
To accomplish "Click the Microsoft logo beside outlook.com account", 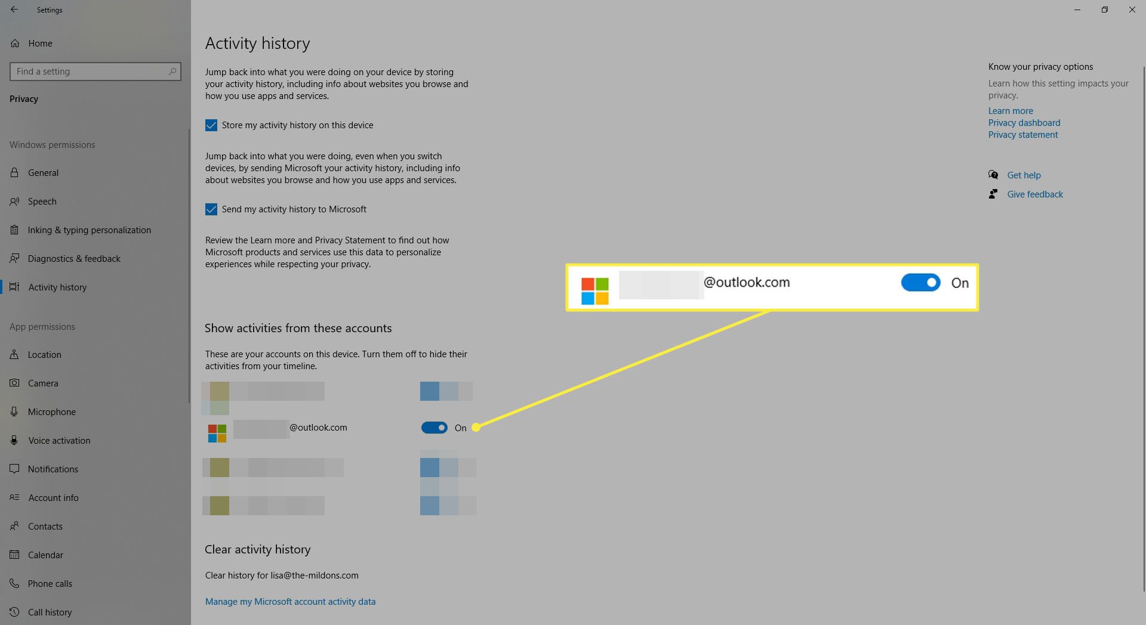I will point(217,434).
